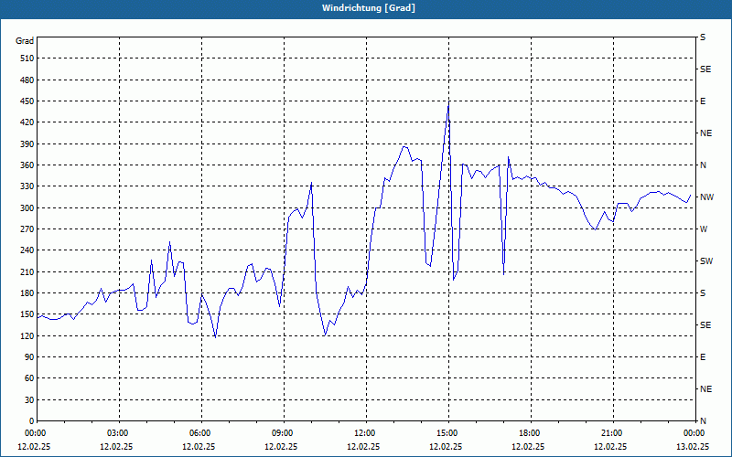
Task: Select the 90 axis value
Action: tap(29, 357)
